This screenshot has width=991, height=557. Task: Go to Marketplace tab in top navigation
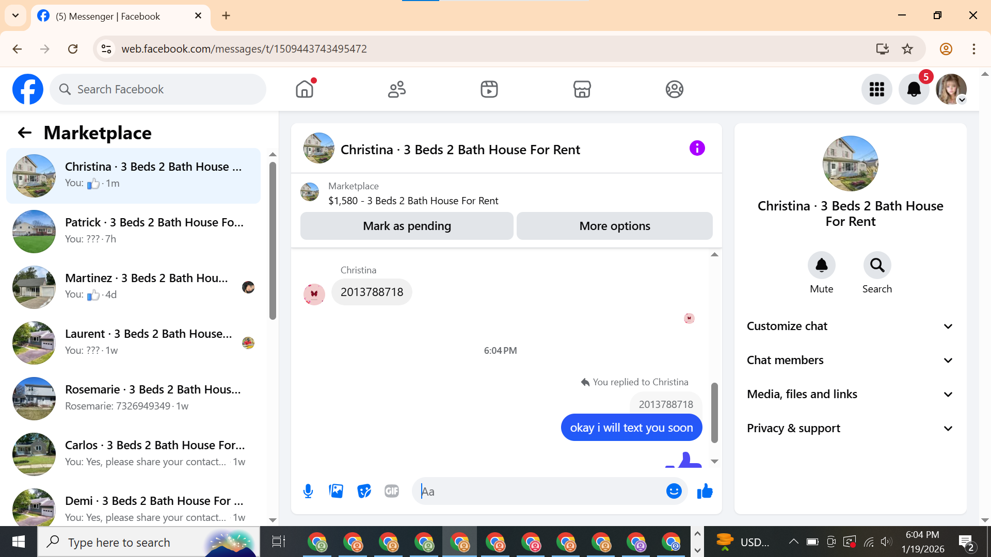click(582, 90)
